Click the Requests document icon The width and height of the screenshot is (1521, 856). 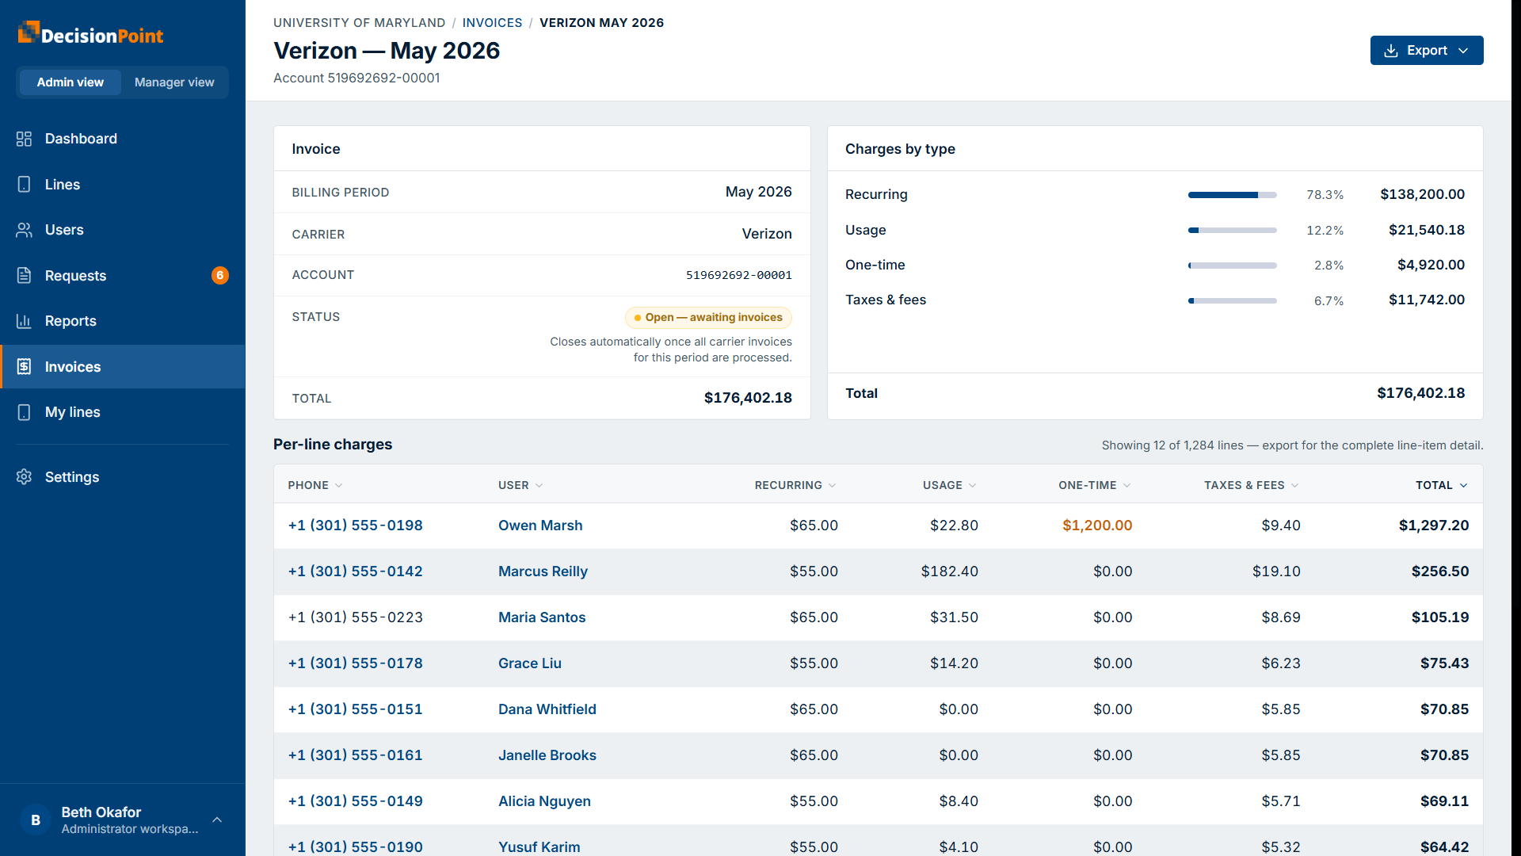(x=24, y=276)
